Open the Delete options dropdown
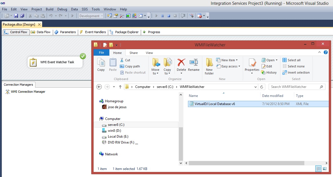Screen dimensions: 333x177 point(181,73)
